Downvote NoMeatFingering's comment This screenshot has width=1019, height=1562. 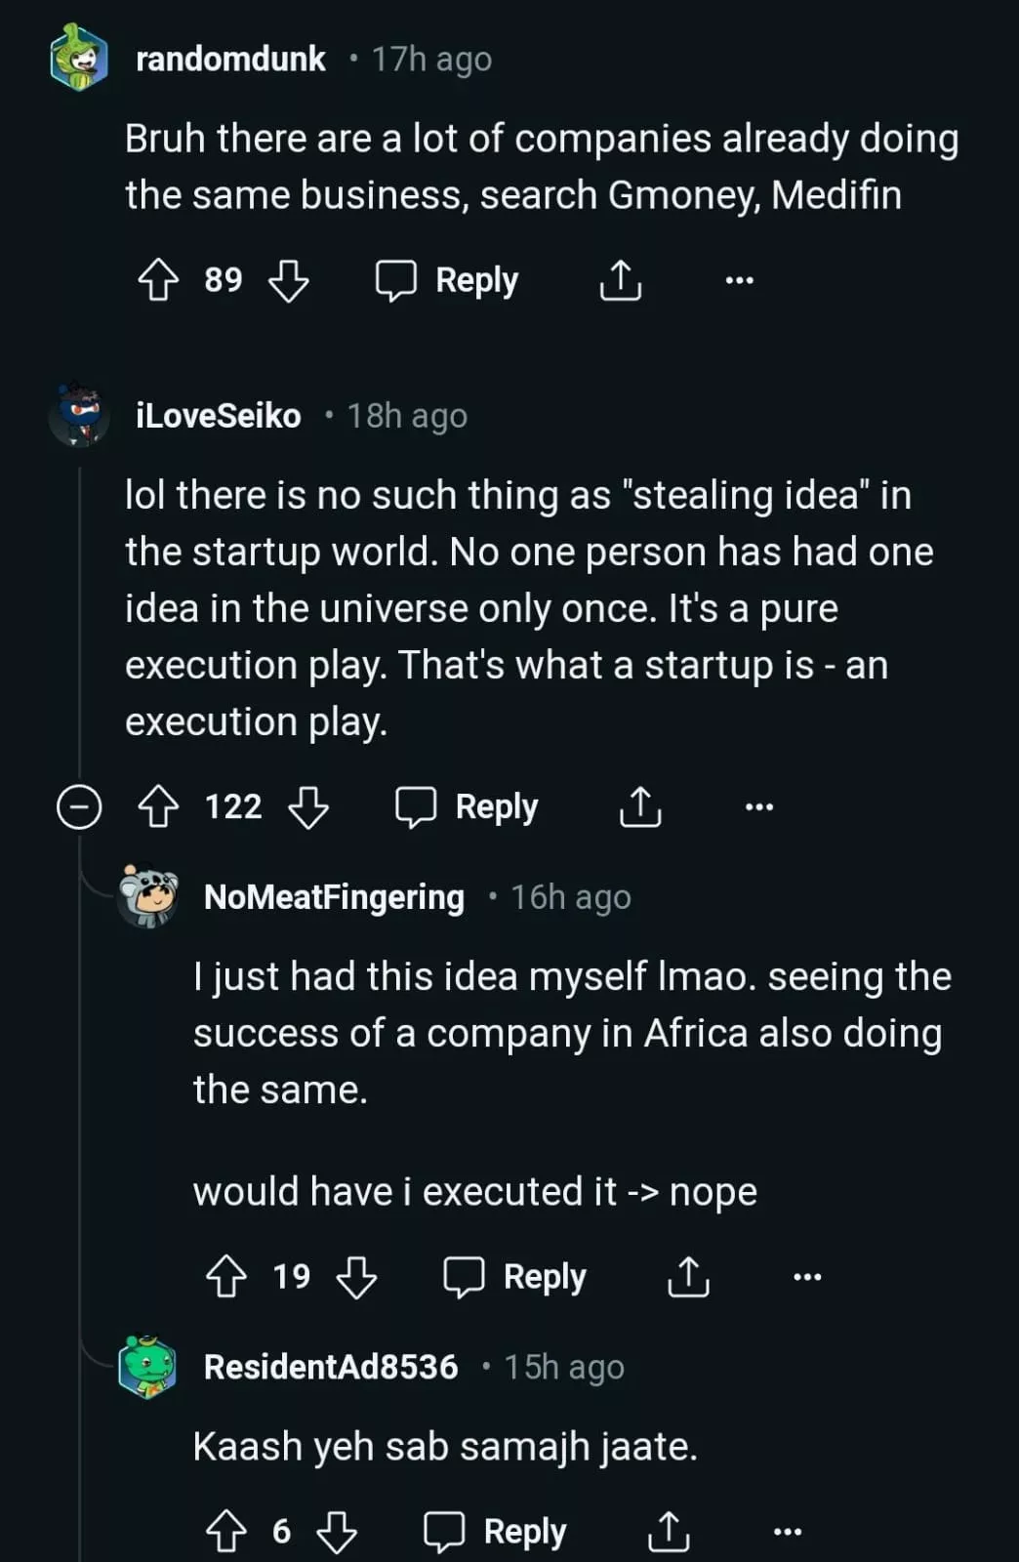tap(356, 1277)
